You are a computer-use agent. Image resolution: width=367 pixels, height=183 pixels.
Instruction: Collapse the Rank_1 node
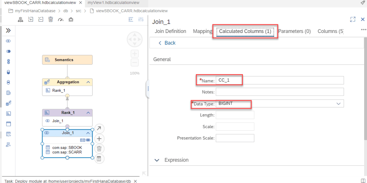[88, 113]
